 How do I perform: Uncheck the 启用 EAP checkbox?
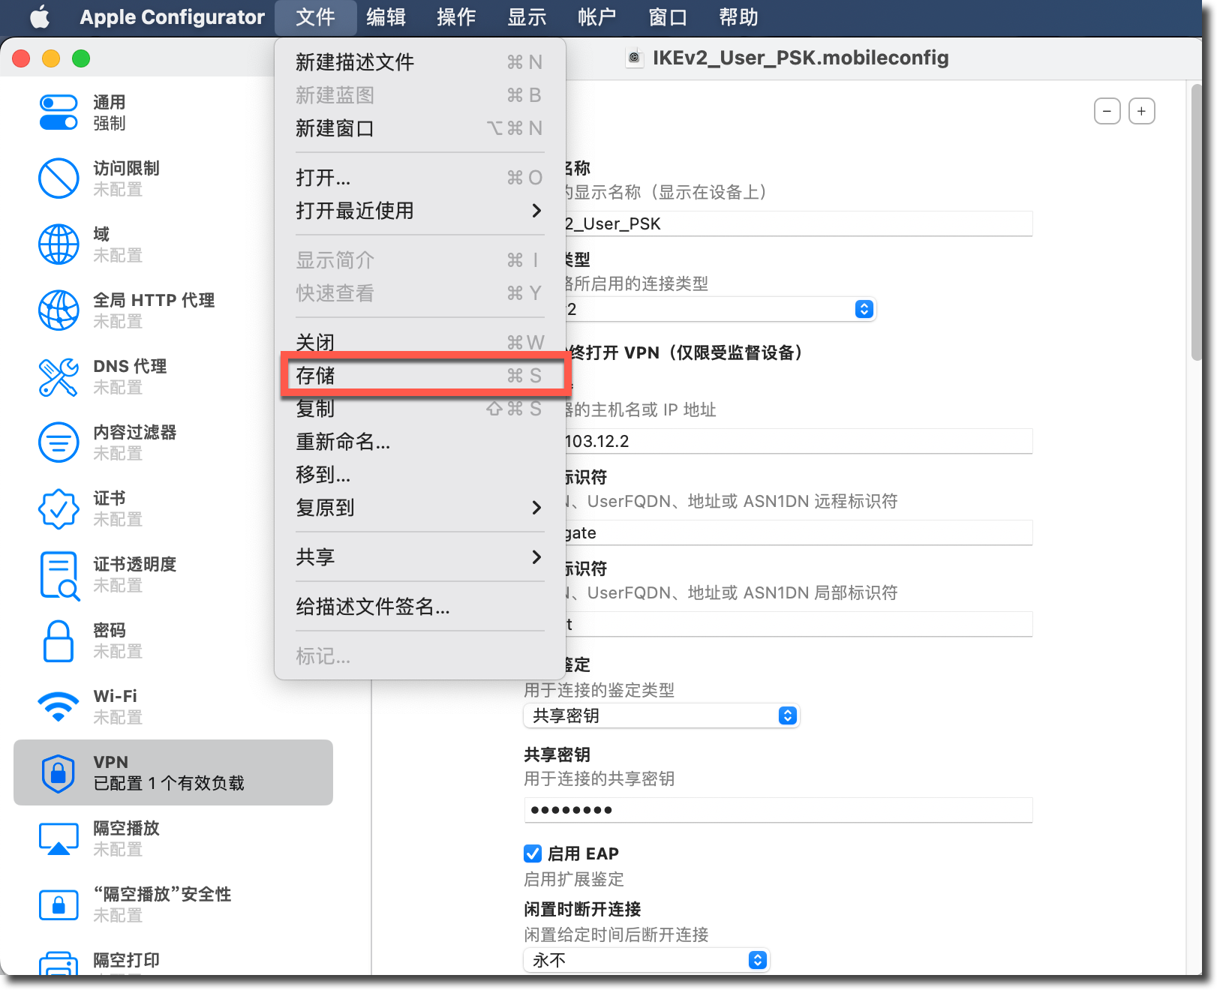tap(533, 853)
